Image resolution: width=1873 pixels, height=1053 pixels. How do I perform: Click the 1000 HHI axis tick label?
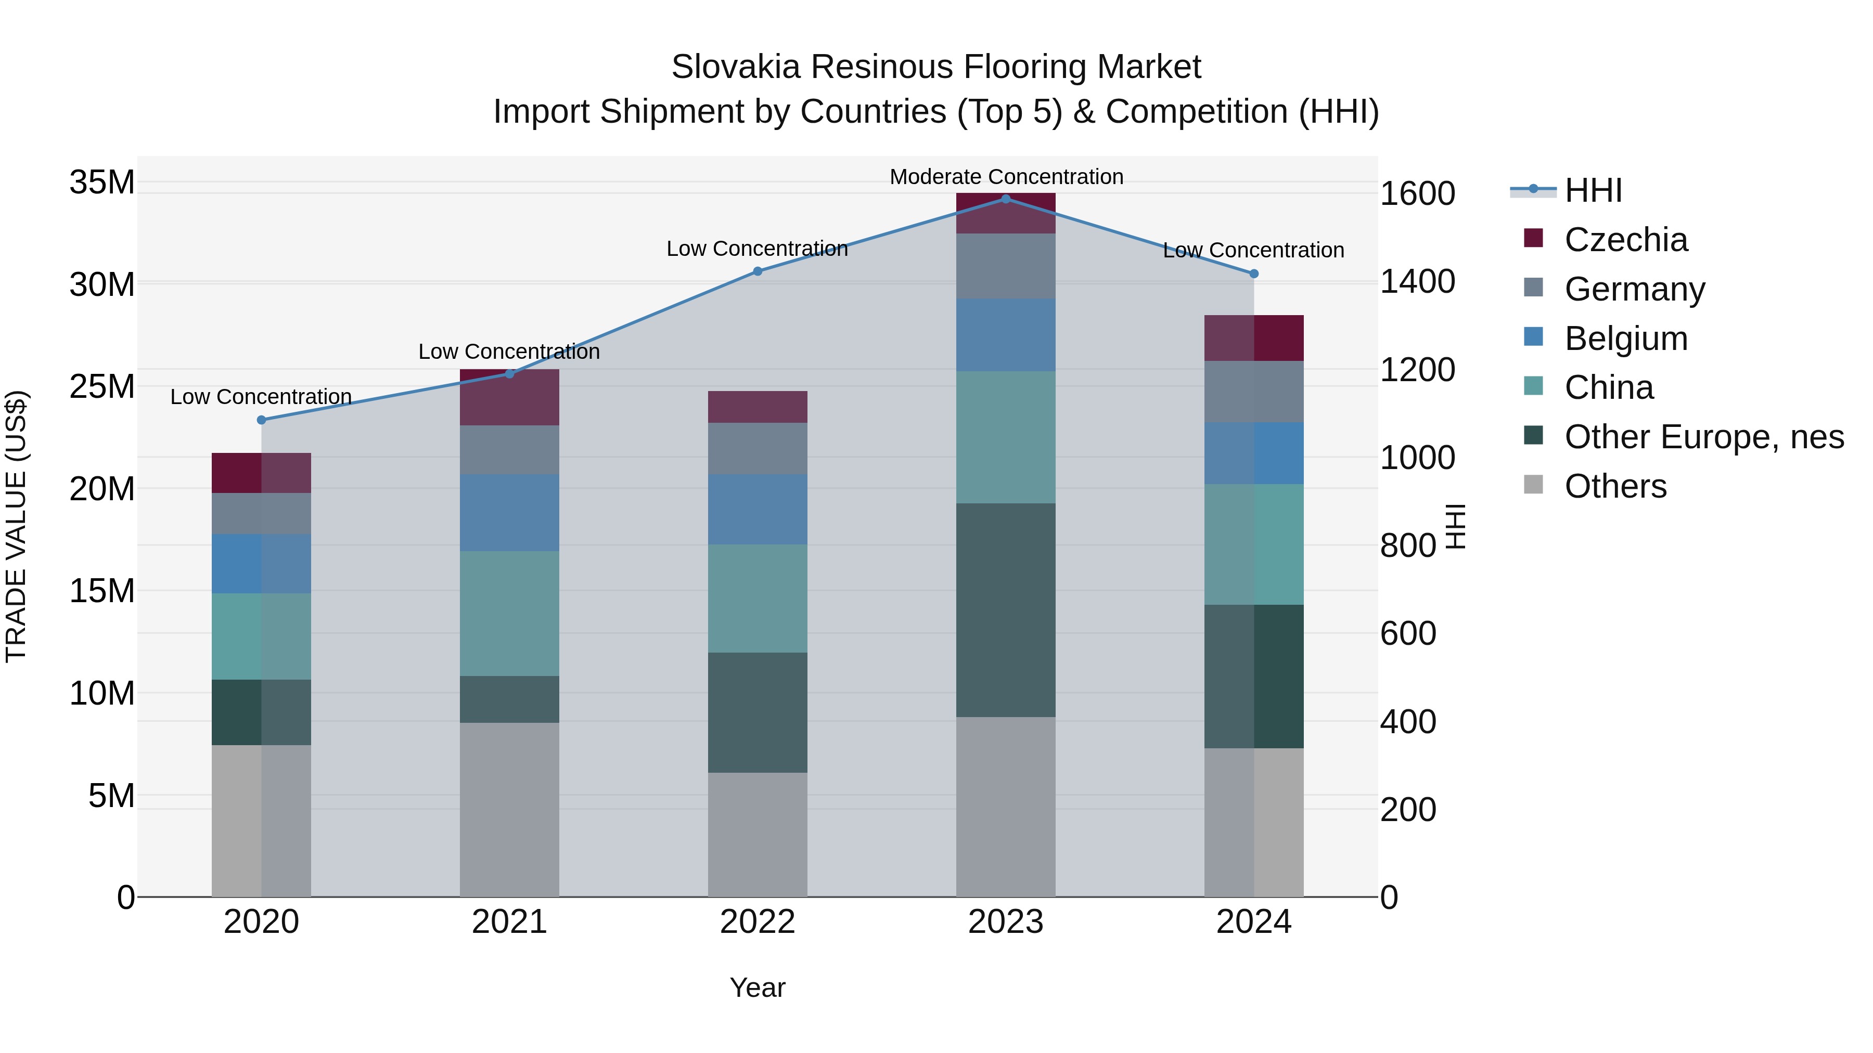click(1418, 458)
